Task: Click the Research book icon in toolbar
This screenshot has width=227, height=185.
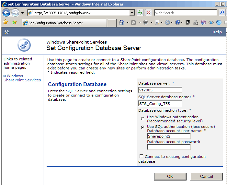Action: [x=188, y=22]
